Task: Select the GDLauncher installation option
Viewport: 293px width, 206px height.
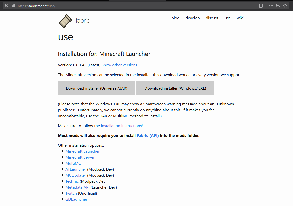Action: pyautogui.click(x=77, y=199)
